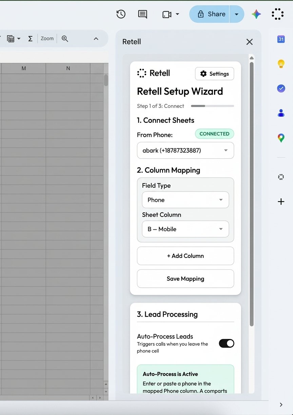Click sheet horizontal scroll-right arrow
This screenshot has height=415, width=293.
100,397
